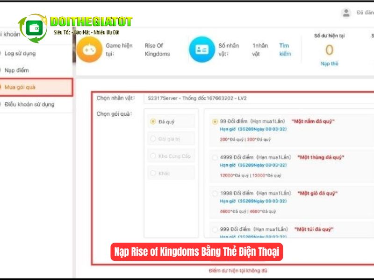Viewport: 374px width, 280px height.
Task: Click the 12000*Đá quý reward text
Action: coord(251,175)
